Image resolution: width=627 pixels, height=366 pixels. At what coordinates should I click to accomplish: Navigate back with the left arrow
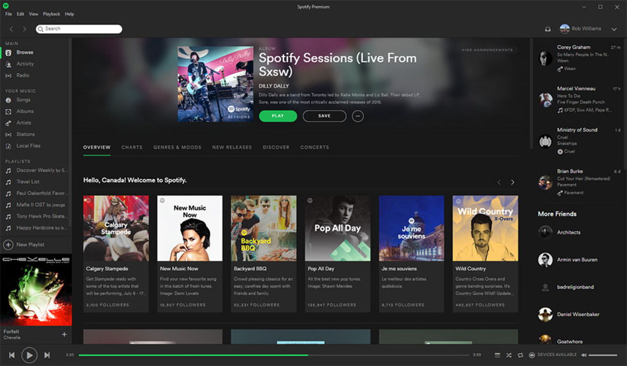[x=12, y=29]
